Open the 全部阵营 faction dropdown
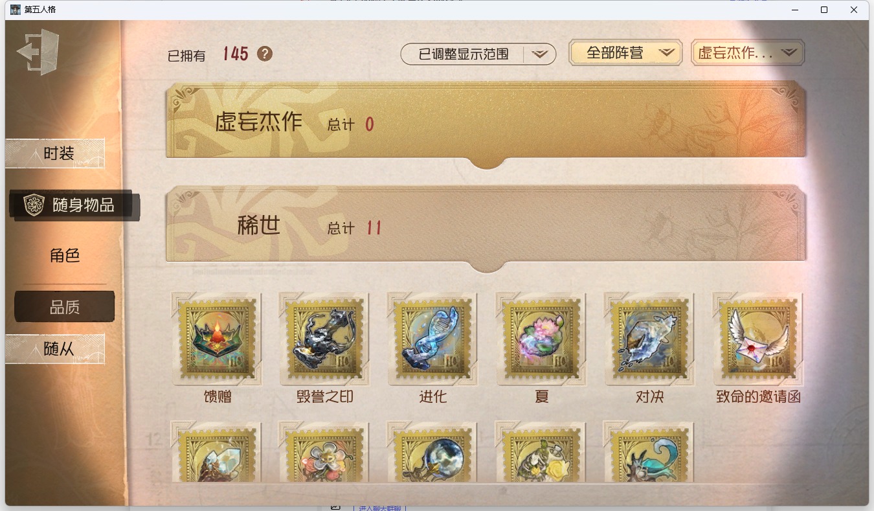 pyautogui.click(x=625, y=53)
